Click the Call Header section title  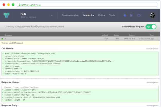click(x=8, y=48)
